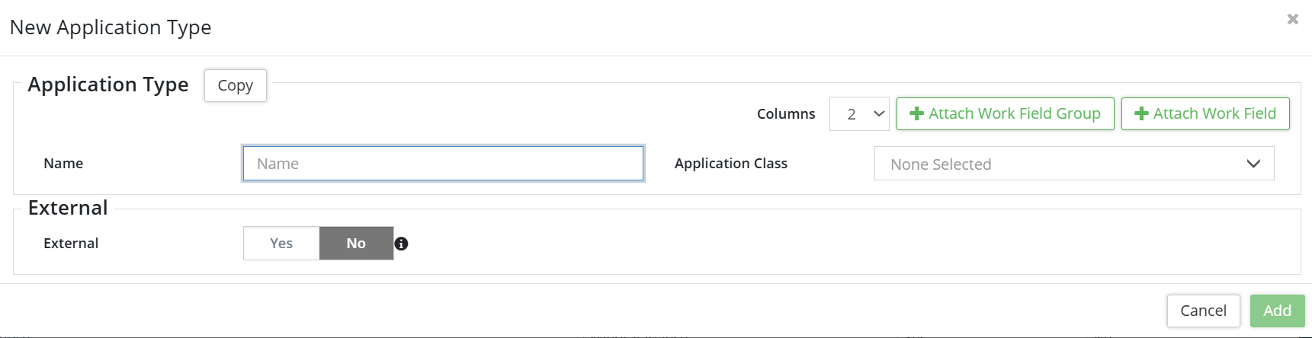Set External to No

tap(356, 244)
